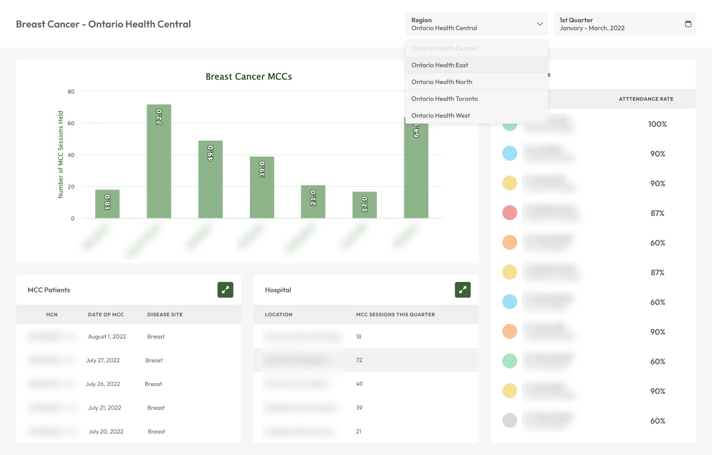Sort by HCN column header
712x455 pixels.
(52, 314)
